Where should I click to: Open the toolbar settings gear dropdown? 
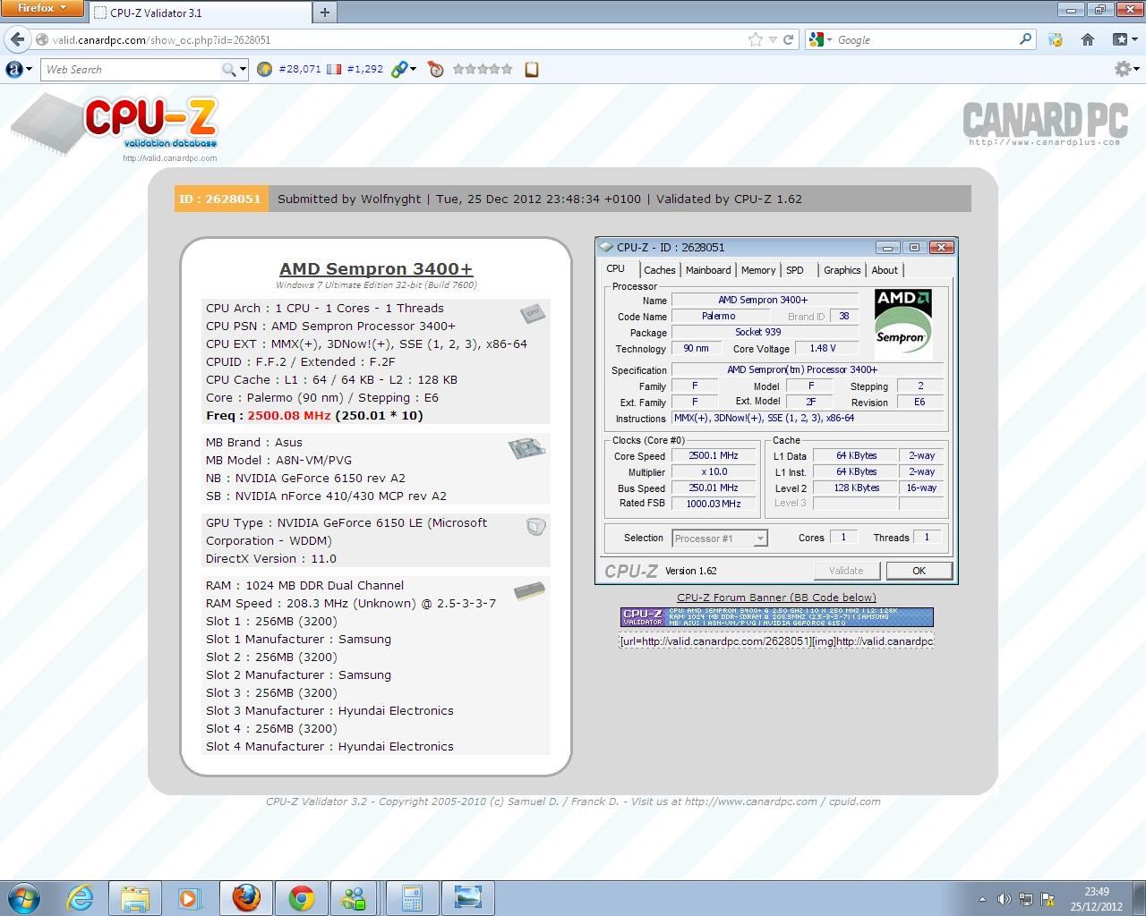1127,69
